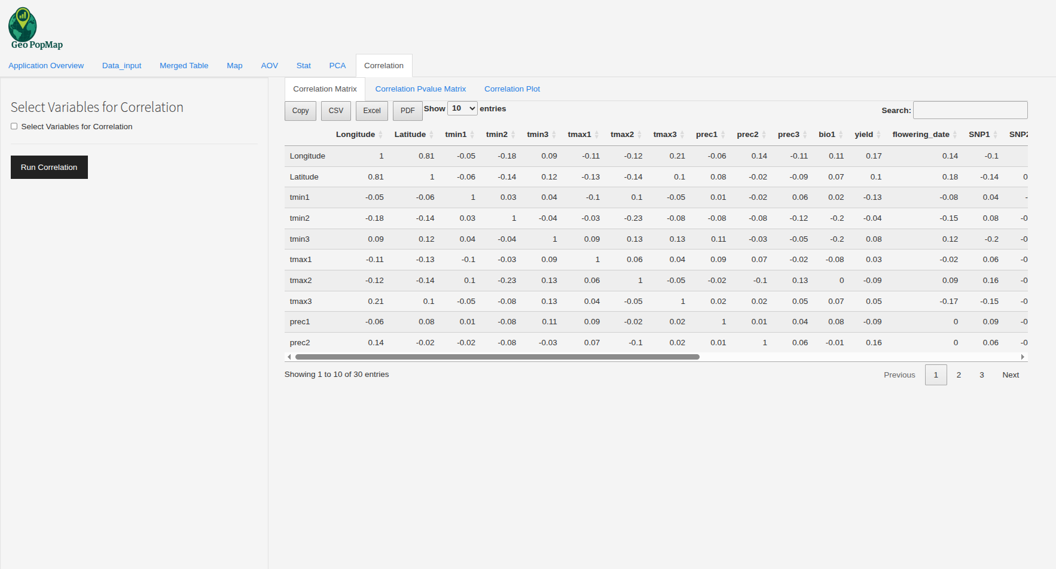Sort by tmax3 column arrows
The width and height of the screenshot is (1056, 569).
click(682, 135)
